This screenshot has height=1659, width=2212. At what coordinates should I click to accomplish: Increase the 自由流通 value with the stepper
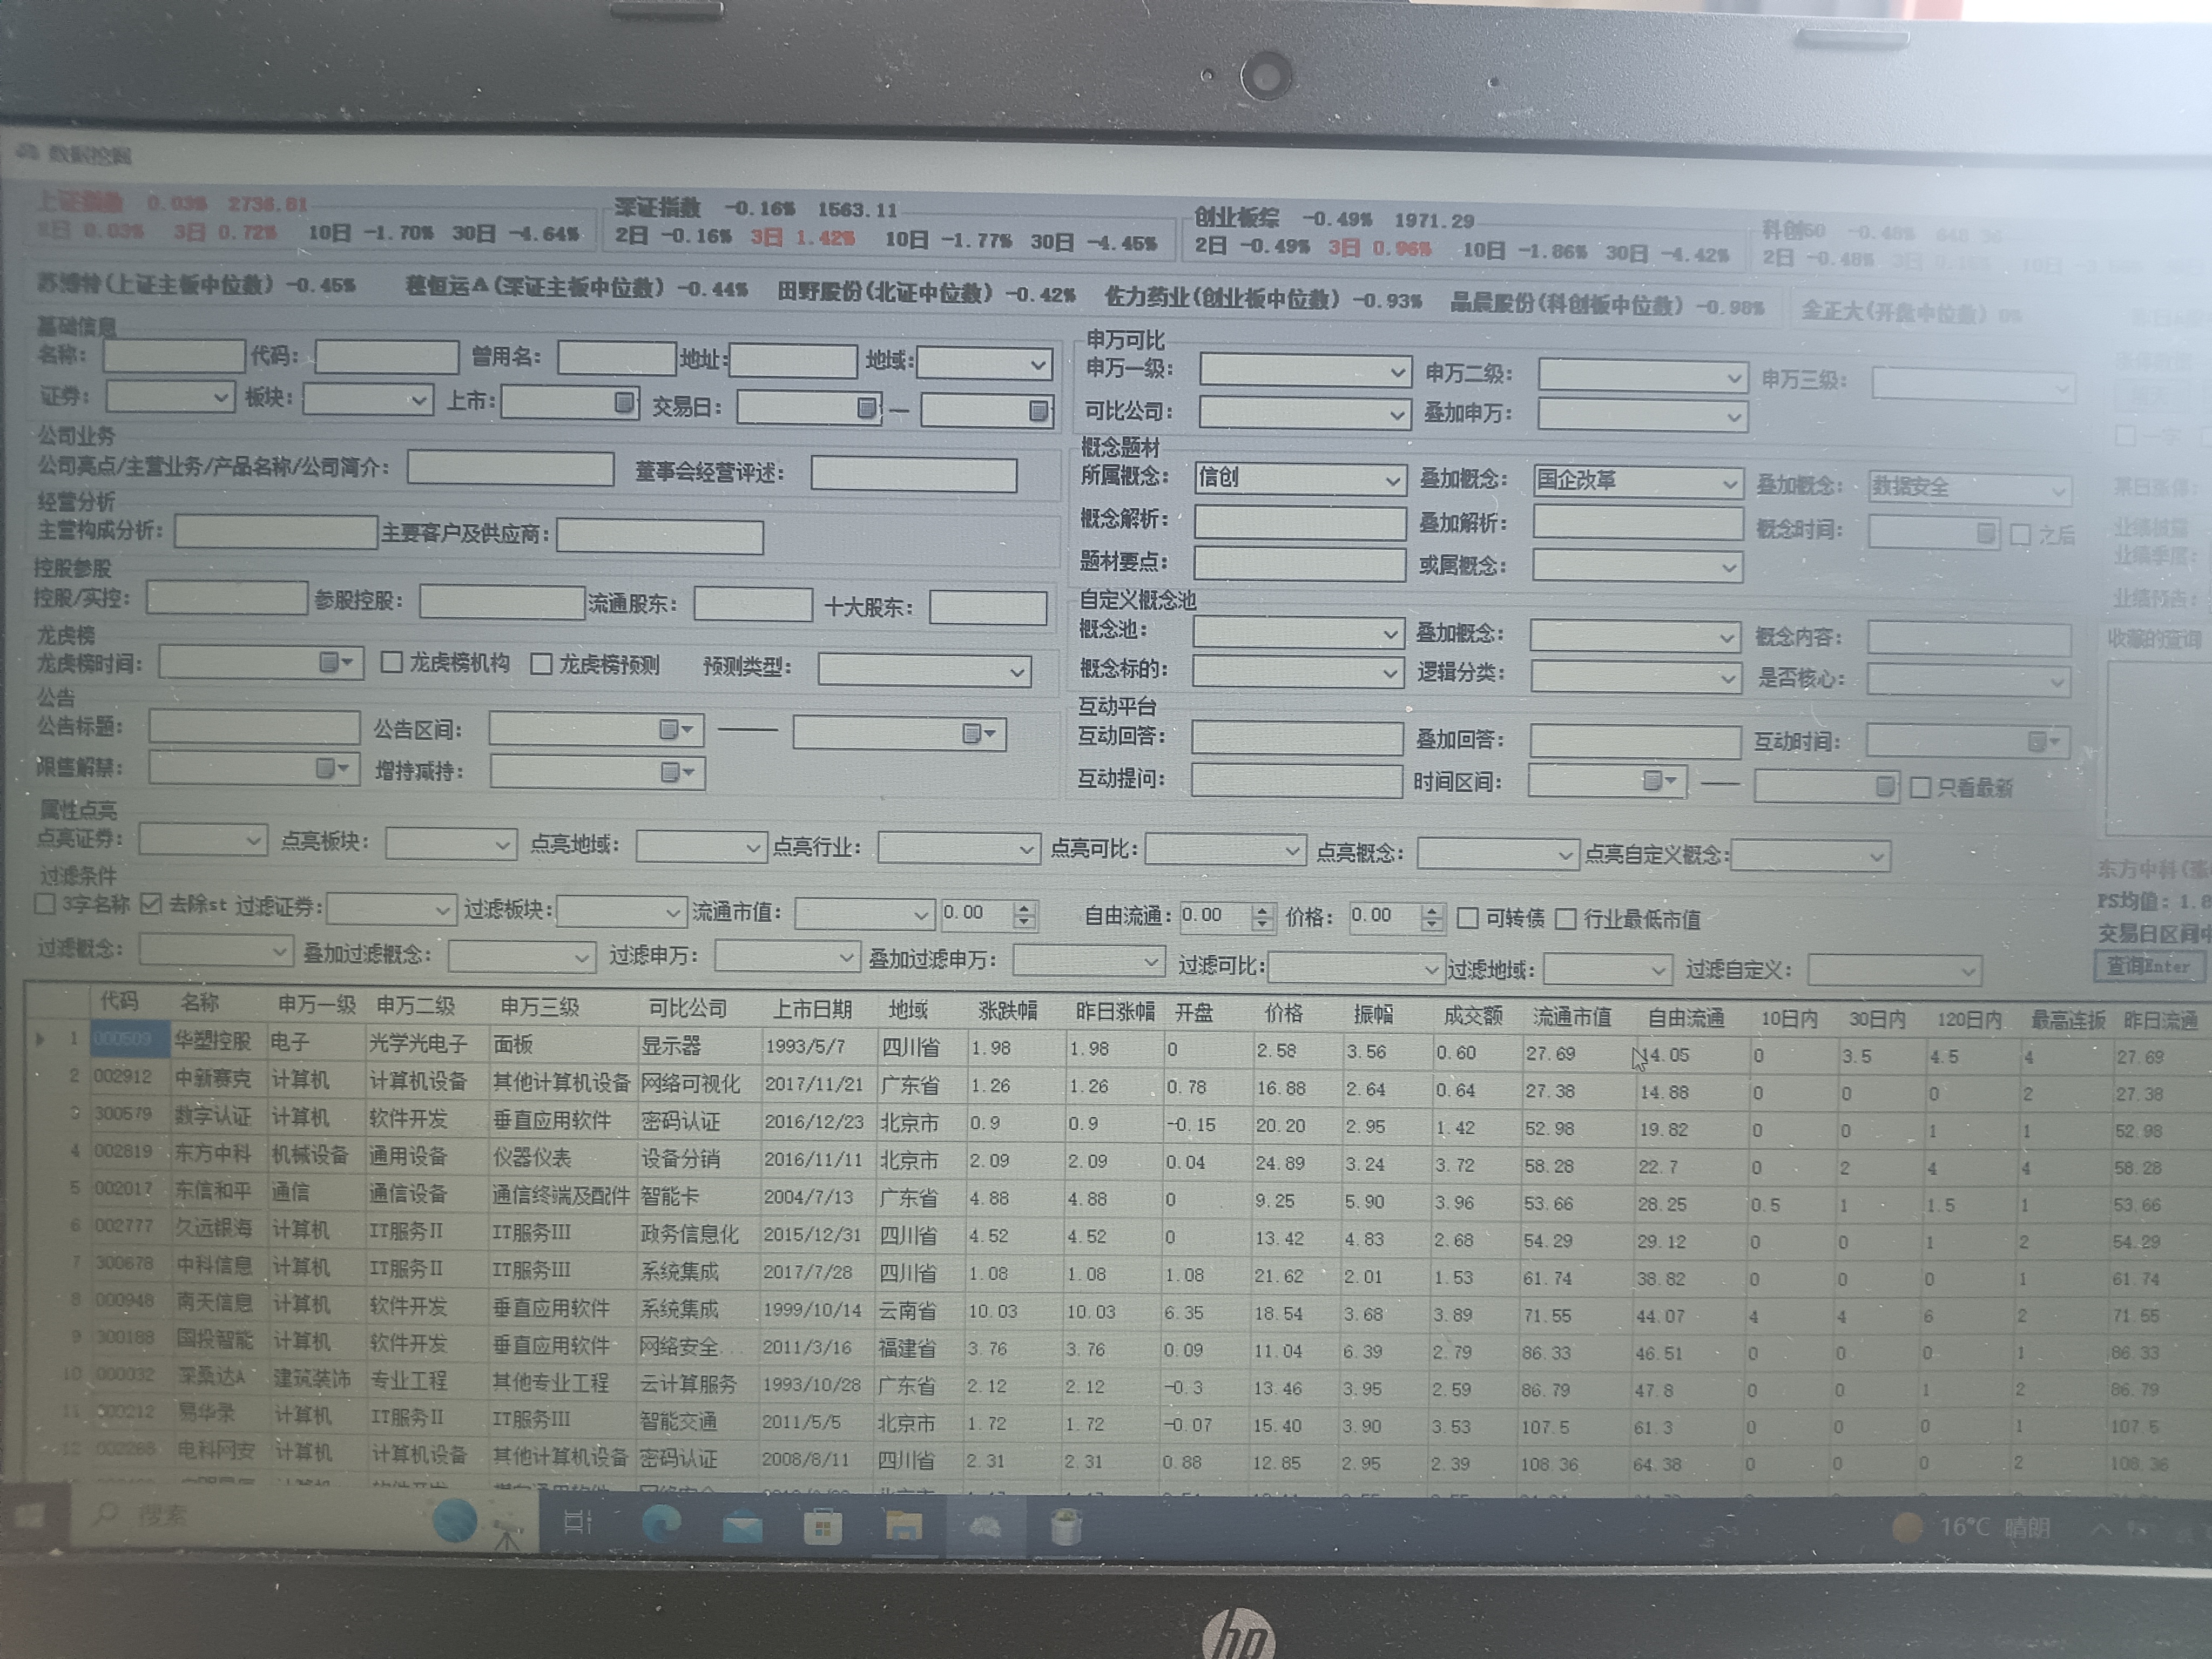pos(1262,909)
